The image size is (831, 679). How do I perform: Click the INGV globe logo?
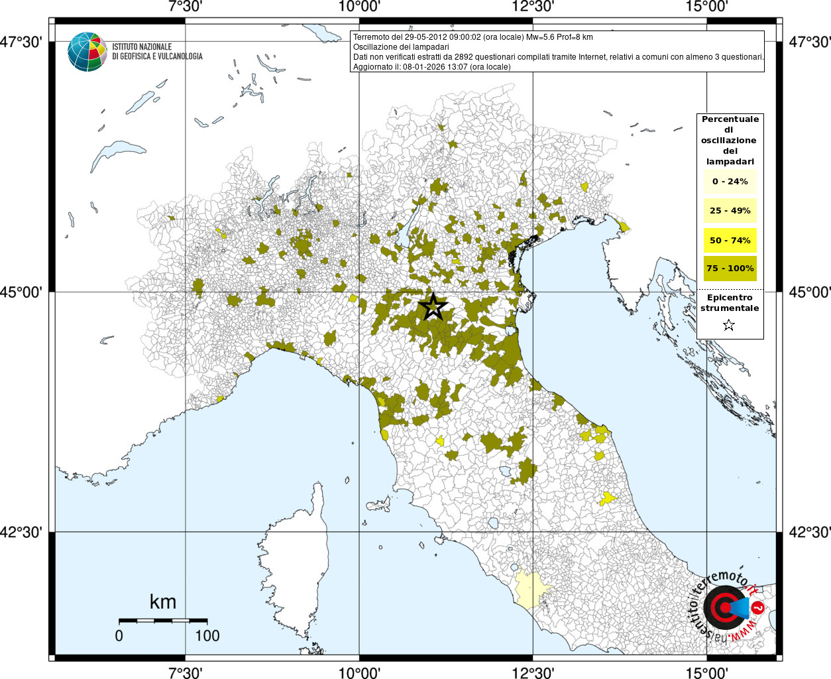[87, 52]
